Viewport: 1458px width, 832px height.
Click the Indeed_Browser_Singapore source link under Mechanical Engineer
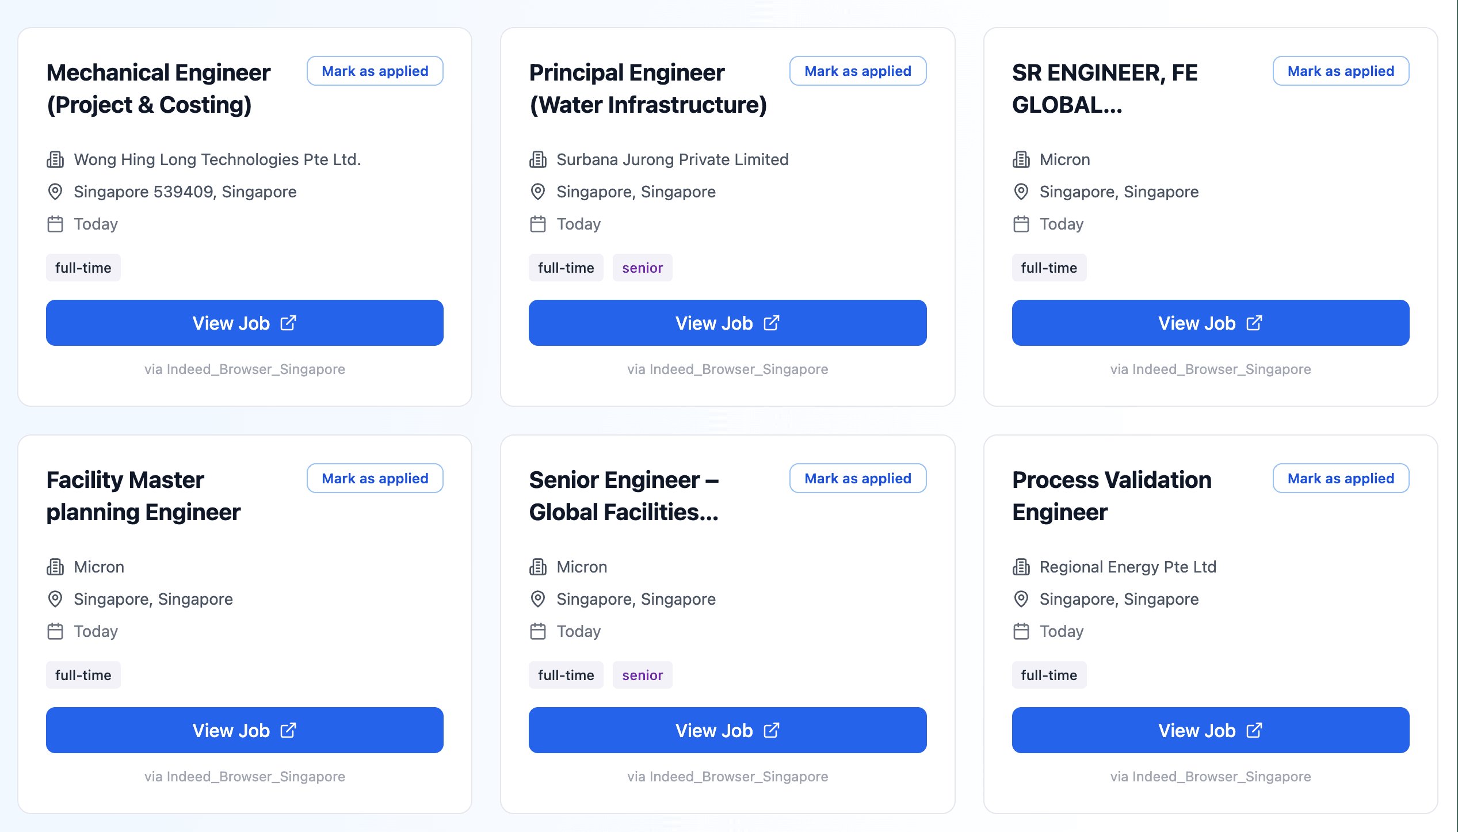tap(245, 369)
